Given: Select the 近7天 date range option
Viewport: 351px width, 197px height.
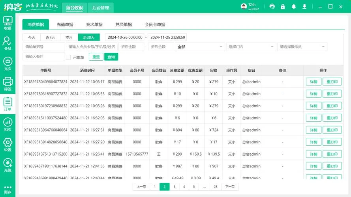Looking at the screenshot, I should (x=51, y=37).
